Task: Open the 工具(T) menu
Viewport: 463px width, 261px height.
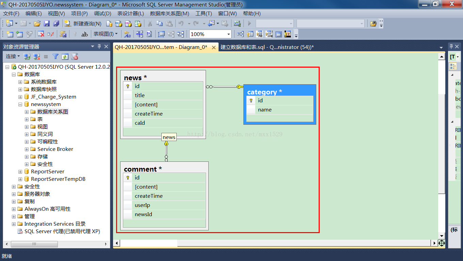Action: (204, 13)
